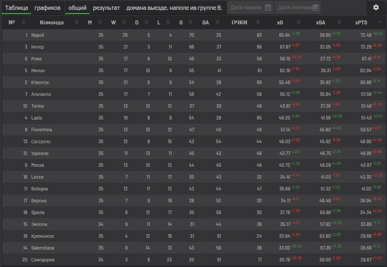Screen dimensions: 387x267
Task: Select the результат filter option
Action: click(x=106, y=8)
